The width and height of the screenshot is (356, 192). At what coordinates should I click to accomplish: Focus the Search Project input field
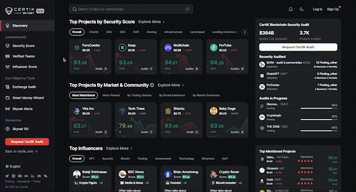(131, 9)
